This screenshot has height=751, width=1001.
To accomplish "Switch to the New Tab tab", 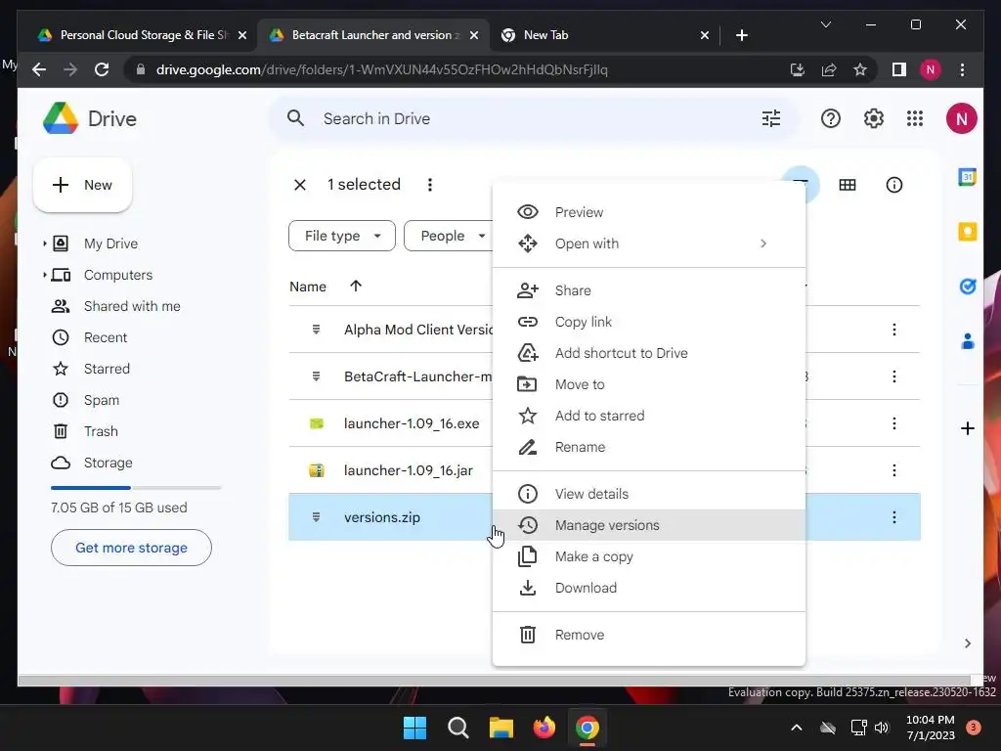I will click(603, 35).
